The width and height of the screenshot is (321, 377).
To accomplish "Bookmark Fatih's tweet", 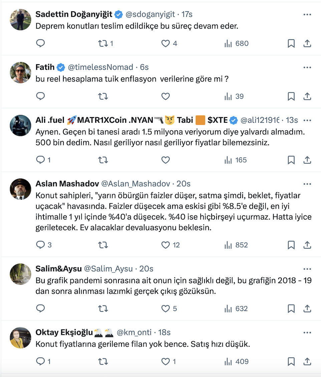I will [291, 96].
